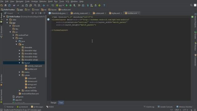Switch to the Design editor view
The width and height of the screenshot is (197, 111).
click(x=53, y=103)
